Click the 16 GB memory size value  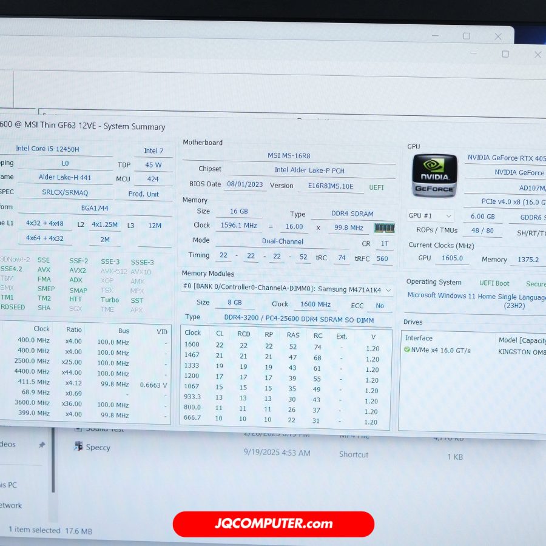tap(239, 211)
